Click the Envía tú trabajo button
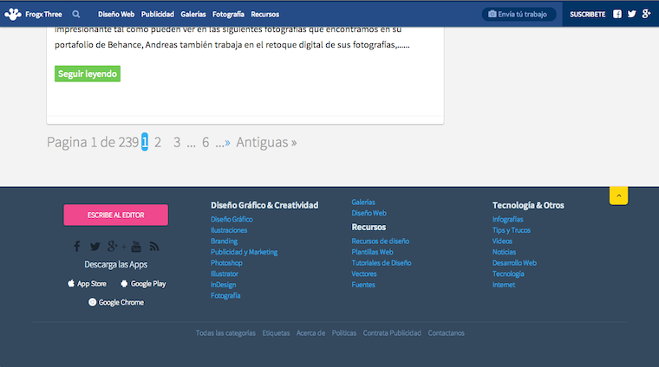The width and height of the screenshot is (659, 367). coord(519,15)
